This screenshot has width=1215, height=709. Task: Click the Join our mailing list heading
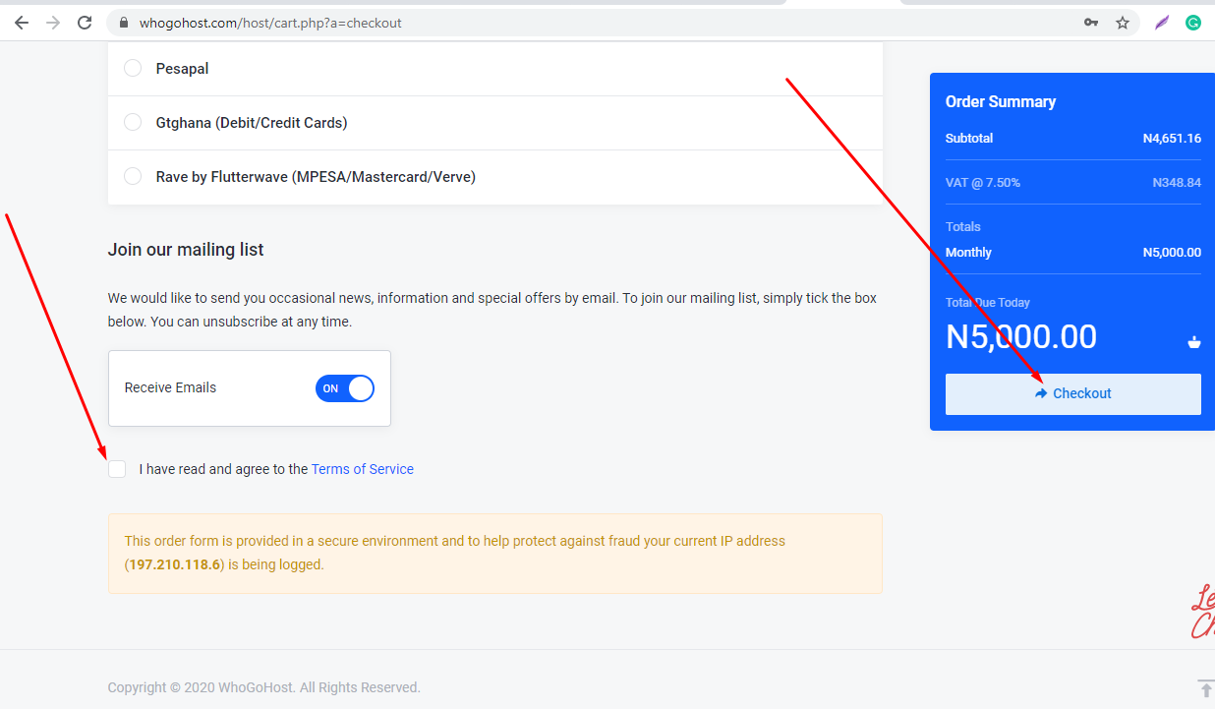click(x=186, y=250)
